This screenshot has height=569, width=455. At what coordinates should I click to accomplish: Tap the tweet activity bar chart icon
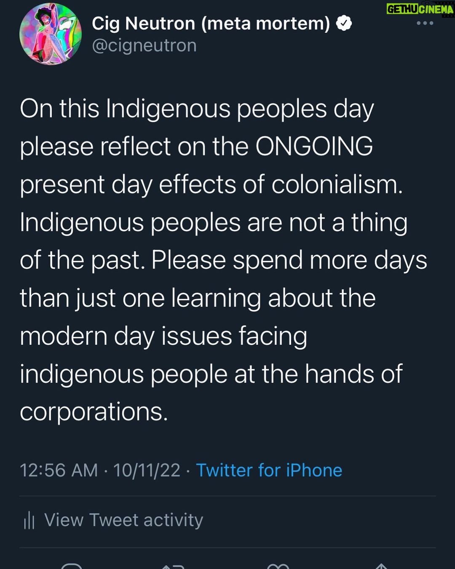tap(29, 520)
